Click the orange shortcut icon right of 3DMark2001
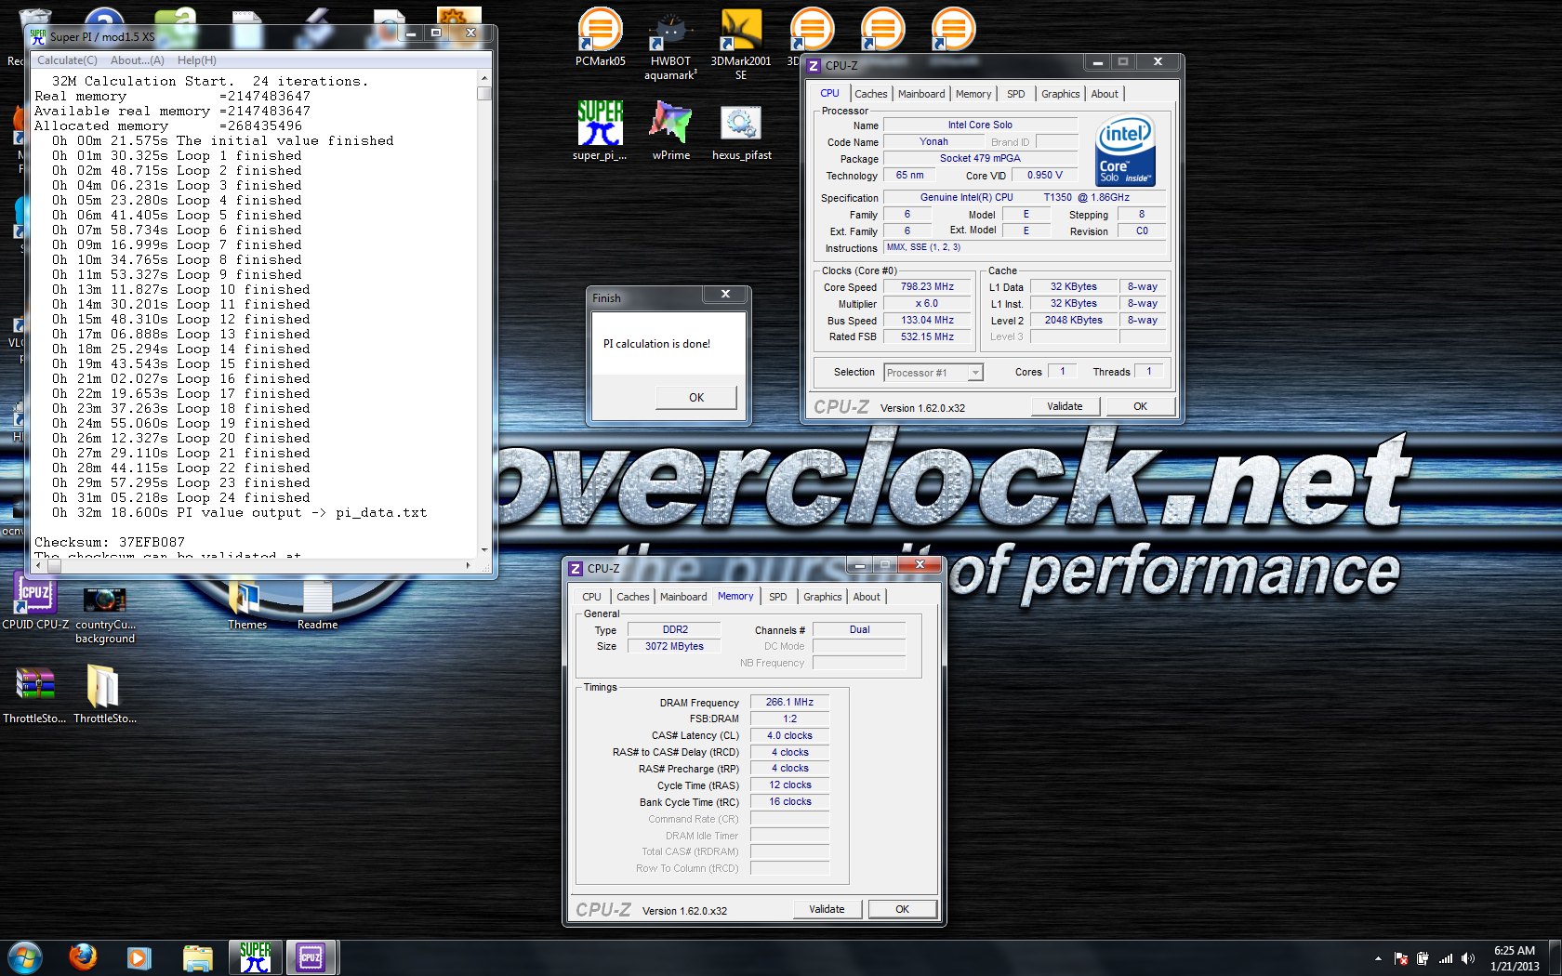This screenshot has width=1562, height=976. click(x=812, y=28)
